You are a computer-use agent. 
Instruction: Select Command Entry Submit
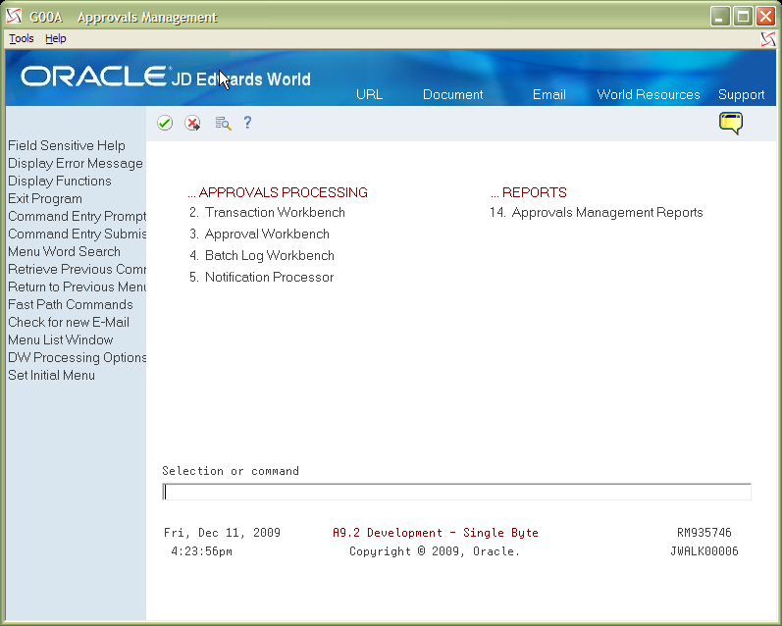point(77,234)
